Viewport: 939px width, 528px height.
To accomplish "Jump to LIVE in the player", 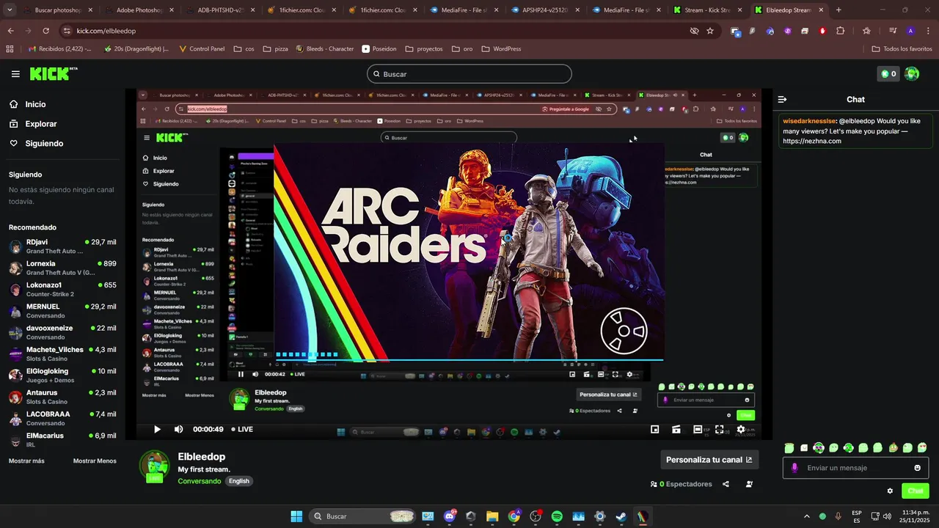I will click(242, 429).
